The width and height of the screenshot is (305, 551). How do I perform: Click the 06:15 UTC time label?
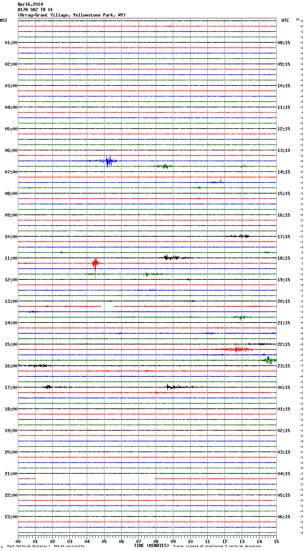coord(284,517)
